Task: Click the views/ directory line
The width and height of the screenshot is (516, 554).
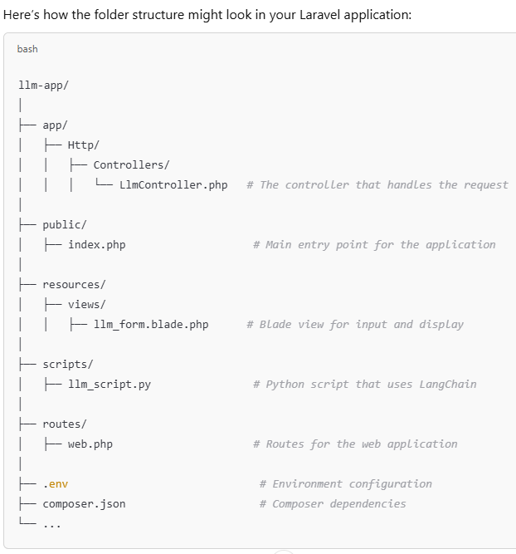Action: tap(87, 304)
